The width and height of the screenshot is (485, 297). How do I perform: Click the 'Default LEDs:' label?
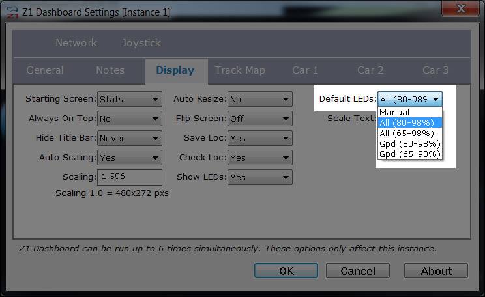click(347, 99)
